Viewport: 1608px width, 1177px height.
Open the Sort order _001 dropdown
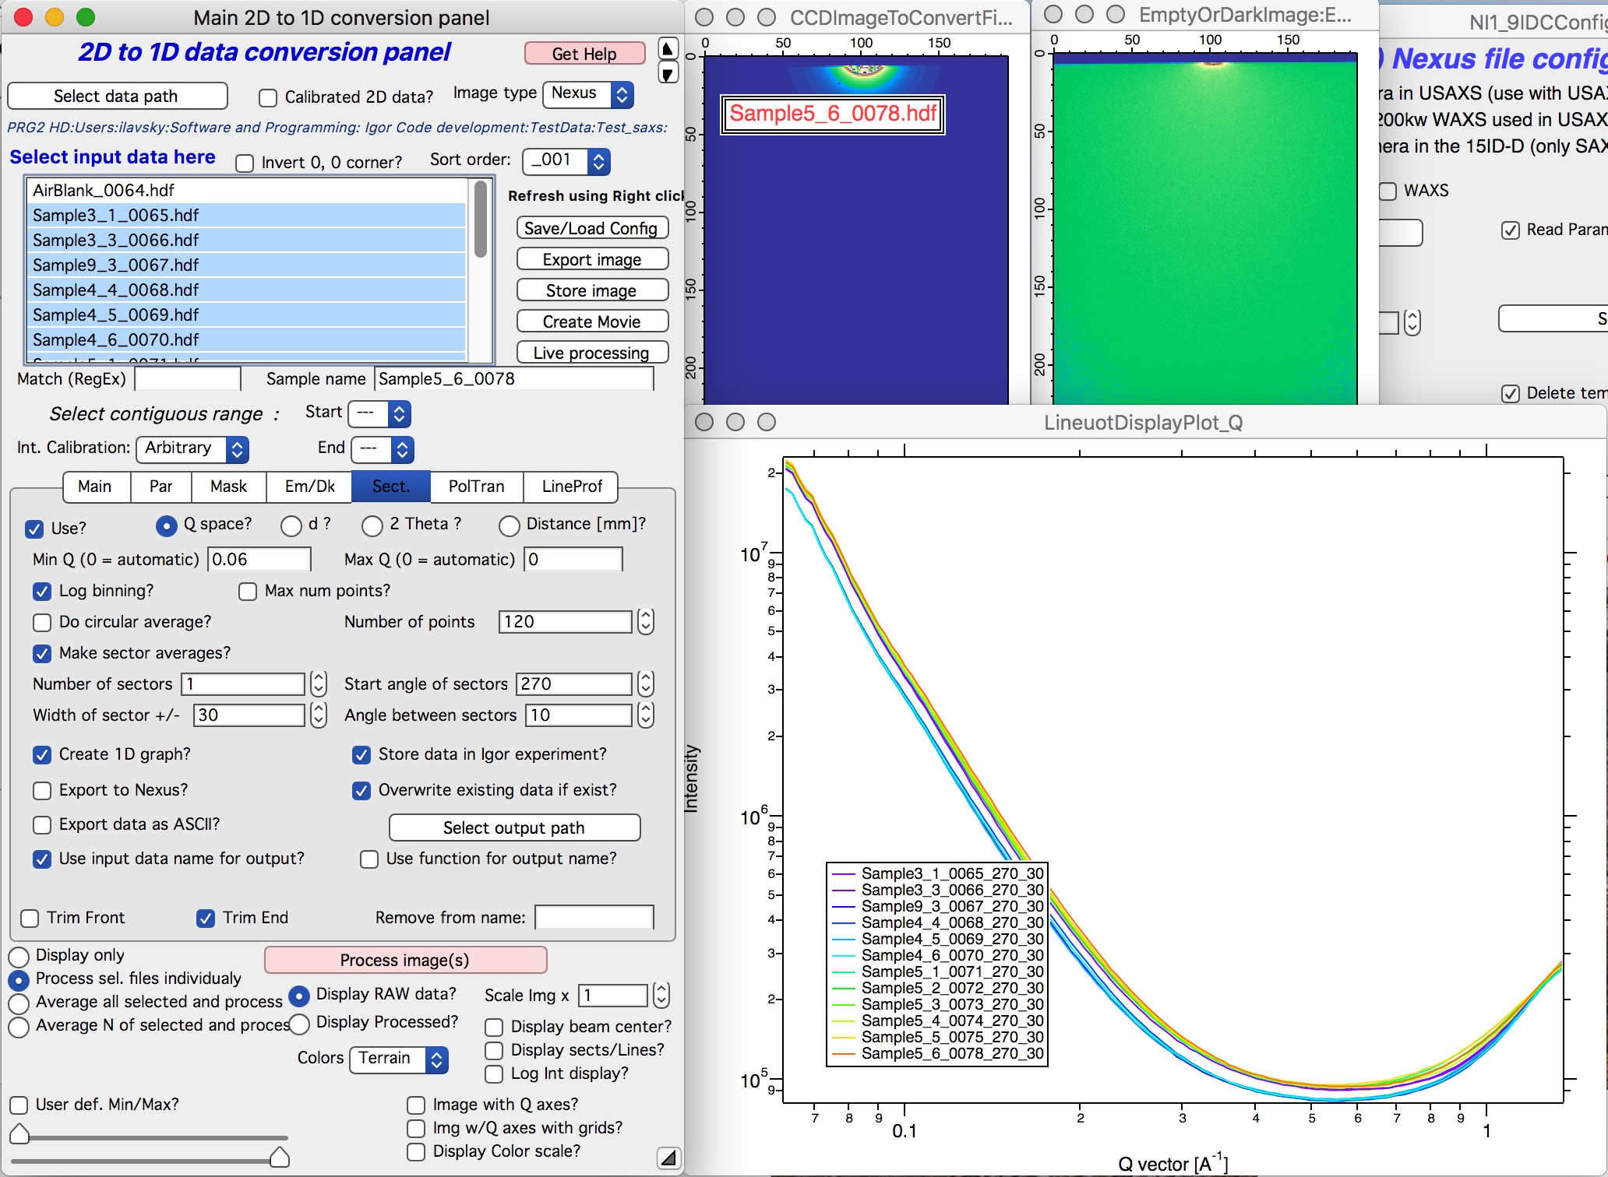click(566, 160)
